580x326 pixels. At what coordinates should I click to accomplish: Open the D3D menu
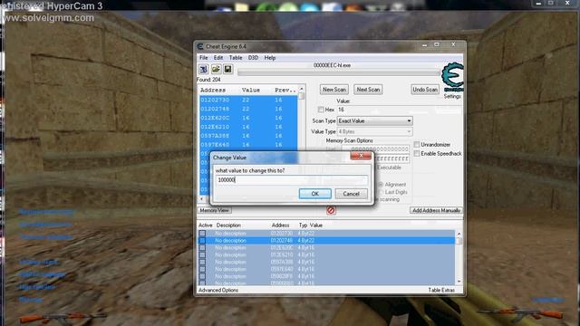(x=253, y=58)
